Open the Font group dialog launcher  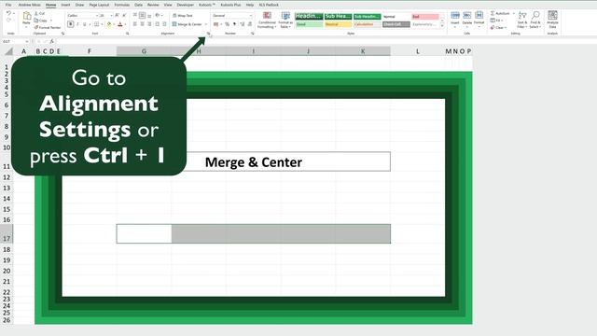[128, 34]
